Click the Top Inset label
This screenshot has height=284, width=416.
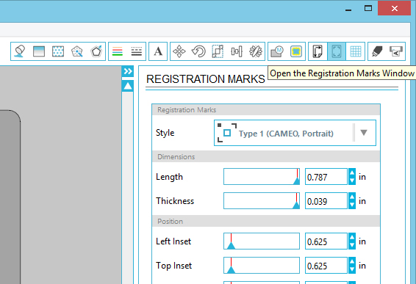[173, 266]
